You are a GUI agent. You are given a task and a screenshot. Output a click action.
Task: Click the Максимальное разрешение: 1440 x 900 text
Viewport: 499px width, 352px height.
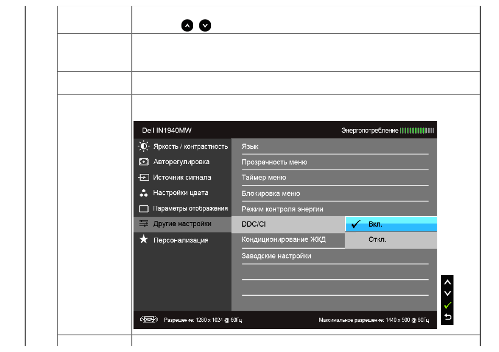coord(373,320)
